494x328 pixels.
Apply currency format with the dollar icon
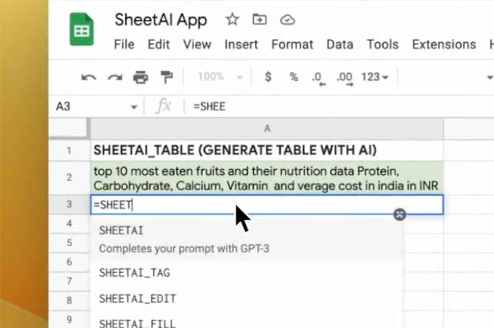(268, 77)
